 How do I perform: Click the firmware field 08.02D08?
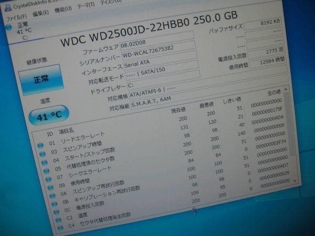pyautogui.click(x=157, y=41)
